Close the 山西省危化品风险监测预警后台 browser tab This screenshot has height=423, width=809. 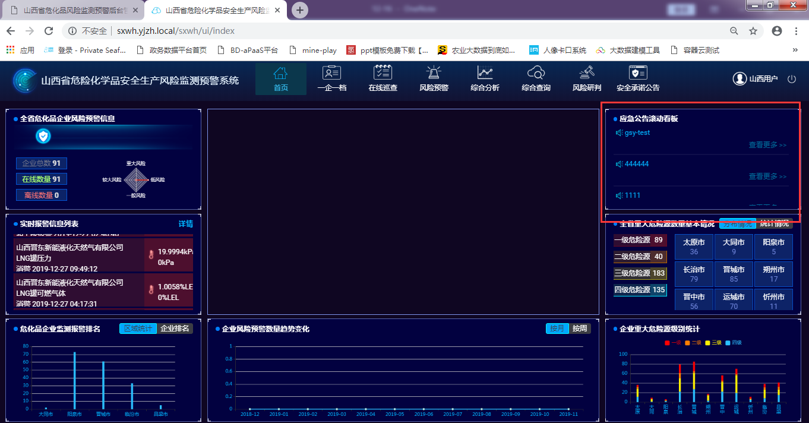coord(135,10)
